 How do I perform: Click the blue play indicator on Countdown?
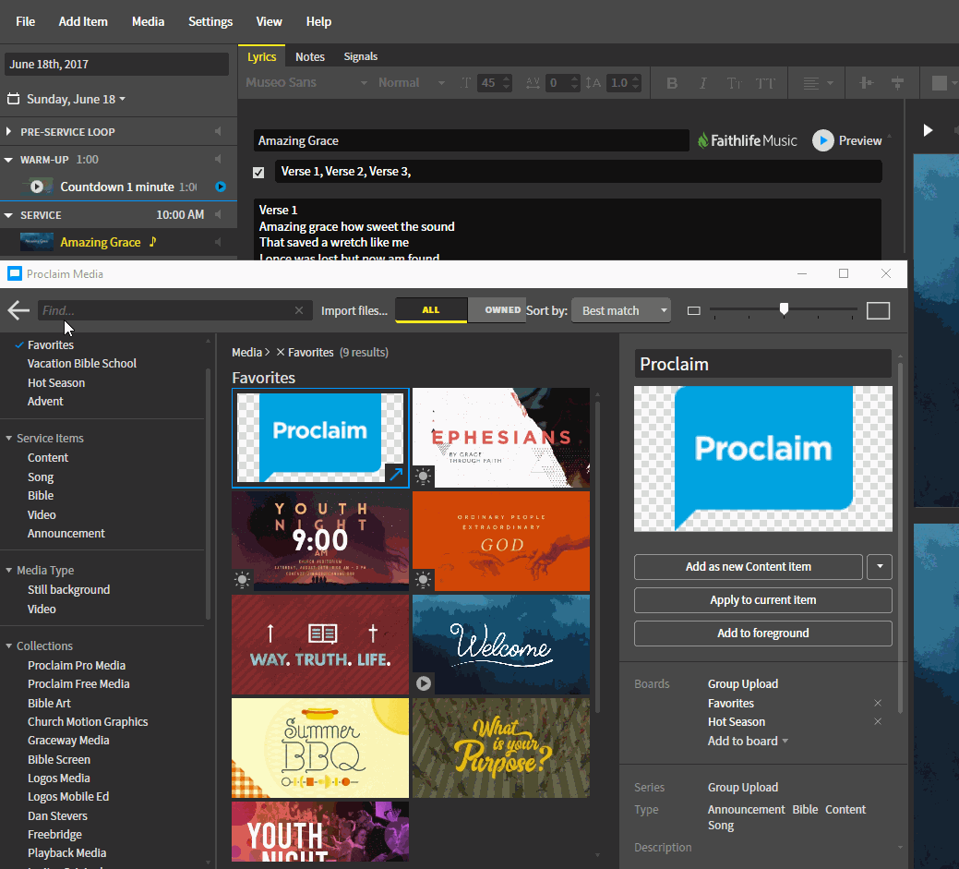tap(221, 187)
